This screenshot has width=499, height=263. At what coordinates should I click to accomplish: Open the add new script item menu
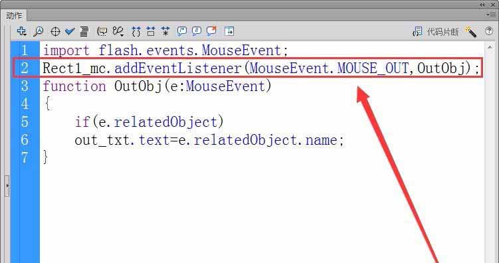21,31
